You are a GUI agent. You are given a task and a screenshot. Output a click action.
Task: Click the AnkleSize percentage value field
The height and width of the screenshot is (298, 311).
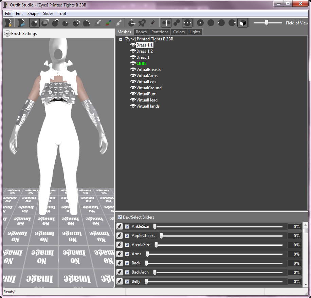(x=294, y=226)
